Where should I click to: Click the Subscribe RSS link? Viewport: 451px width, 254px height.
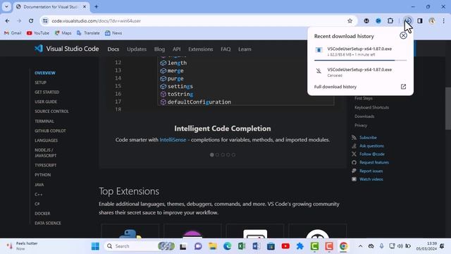(368, 138)
